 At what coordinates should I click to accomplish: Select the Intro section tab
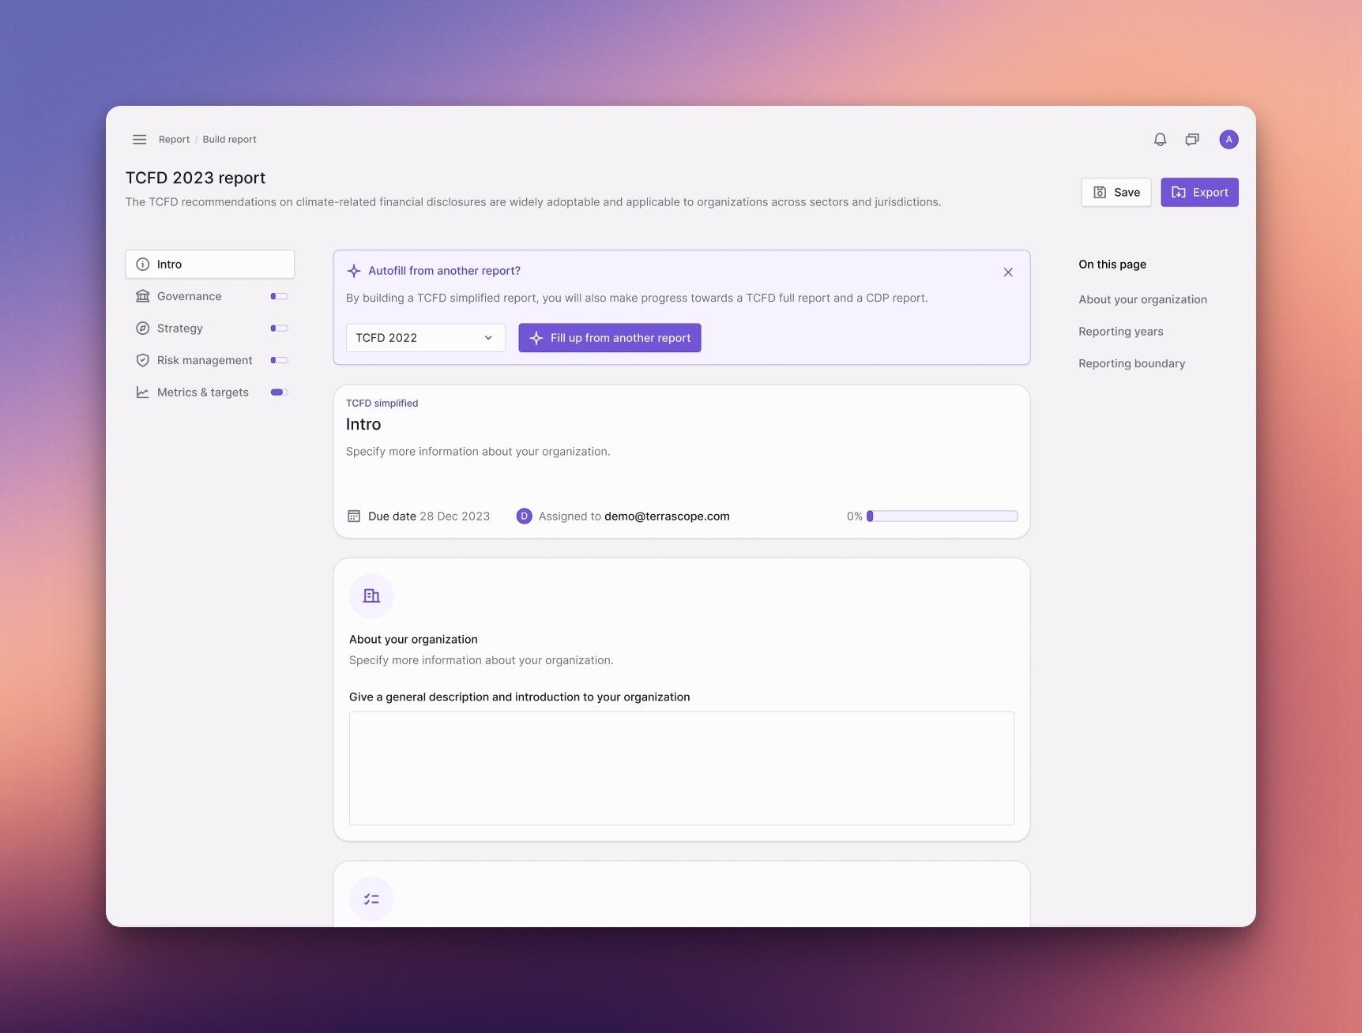tap(210, 265)
